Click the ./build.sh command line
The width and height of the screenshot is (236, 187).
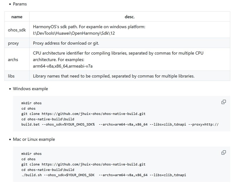(x=104, y=175)
